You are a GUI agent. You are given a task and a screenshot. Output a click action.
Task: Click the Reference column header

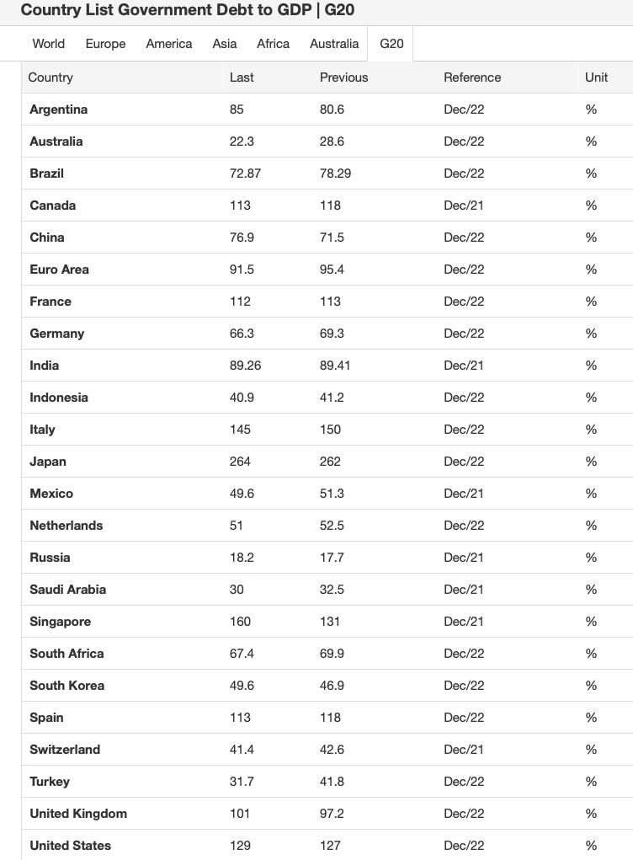(x=472, y=77)
